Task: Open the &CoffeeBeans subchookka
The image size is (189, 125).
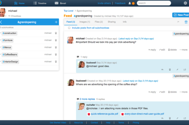Action: 10,55
